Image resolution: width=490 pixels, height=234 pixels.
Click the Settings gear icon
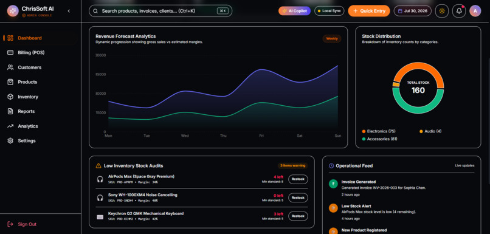[10, 141]
